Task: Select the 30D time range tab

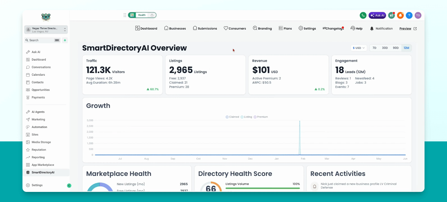Action: (385, 48)
